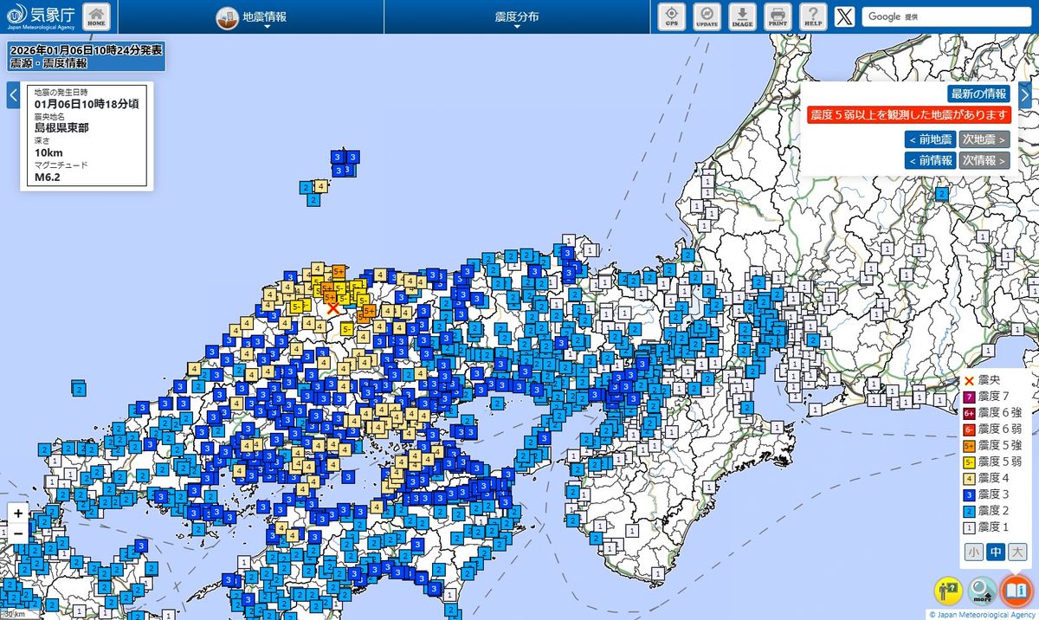Share on X (Twitter) icon

(x=844, y=16)
